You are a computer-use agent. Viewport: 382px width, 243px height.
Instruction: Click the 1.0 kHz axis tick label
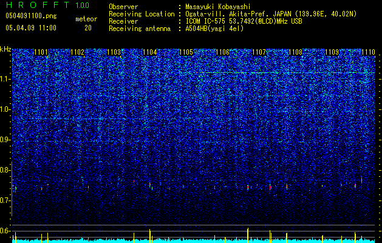[x=5, y=109]
